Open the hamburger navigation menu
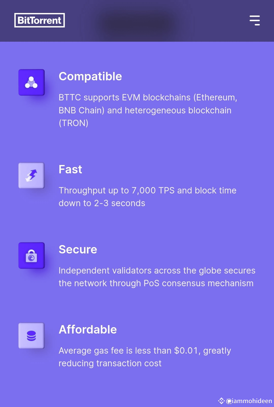Screen dimensions: 274x407 pos(255,20)
